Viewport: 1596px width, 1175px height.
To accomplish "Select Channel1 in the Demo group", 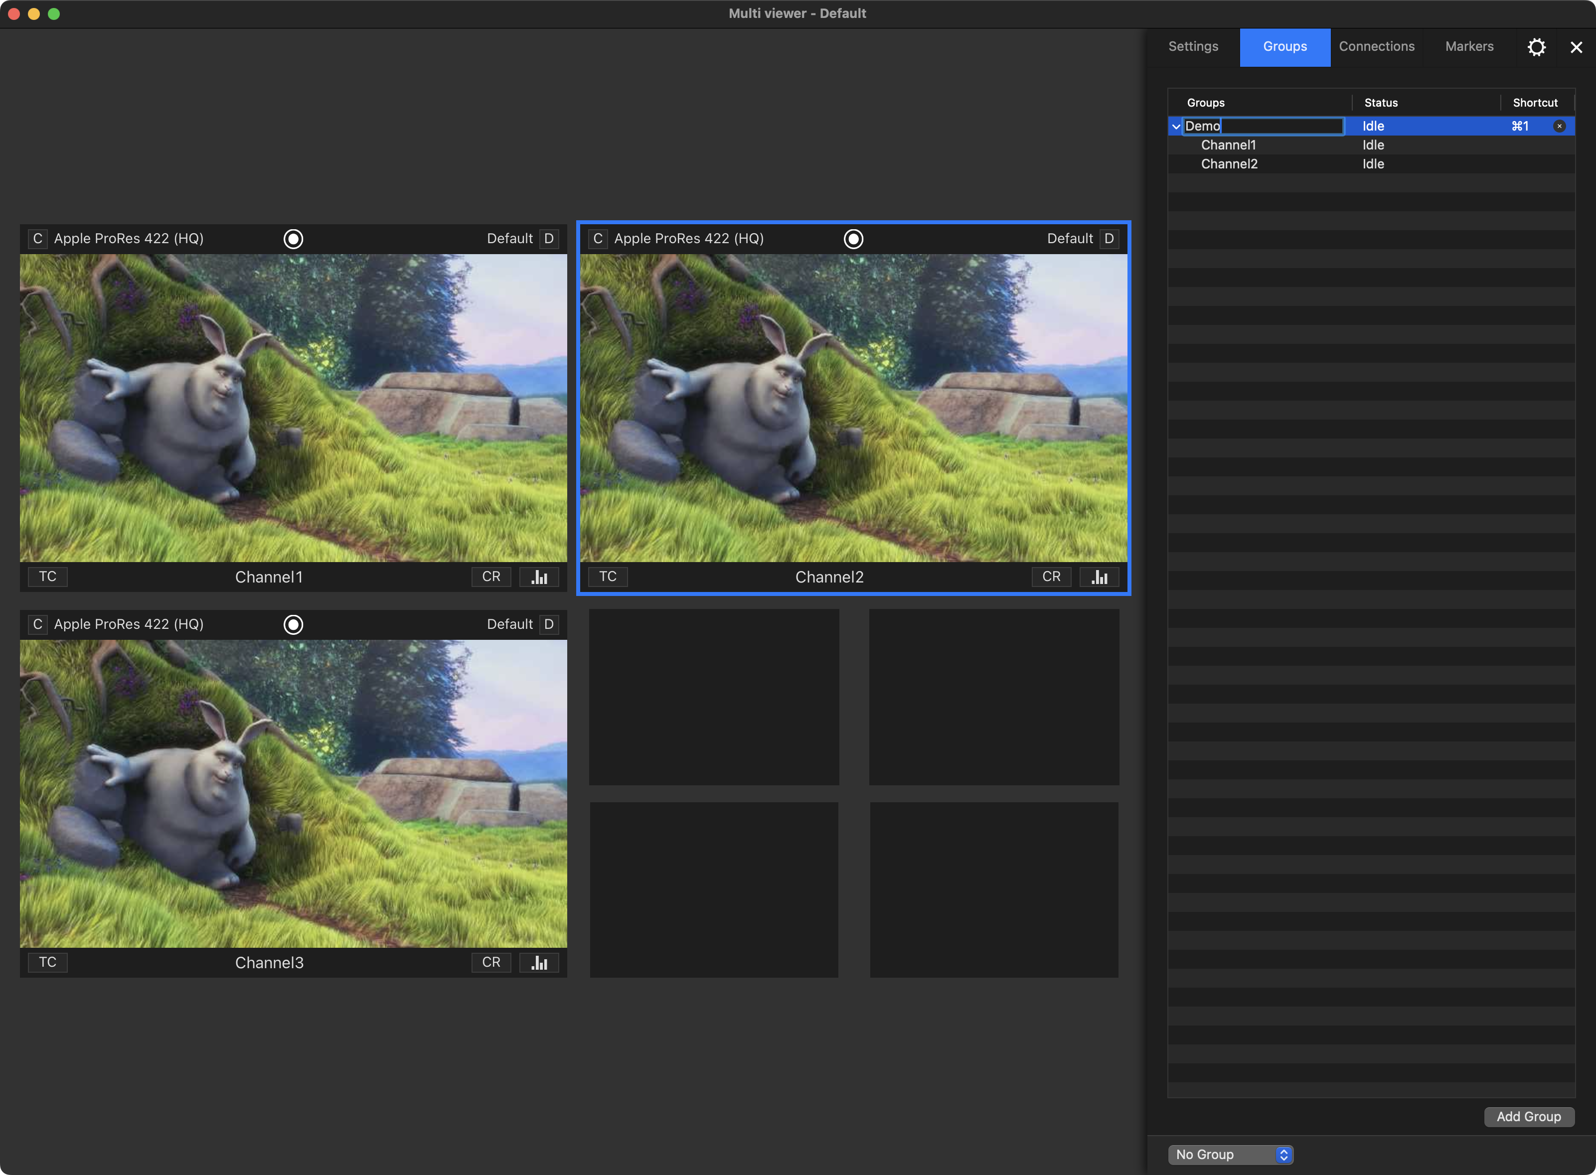I will 1228,145.
